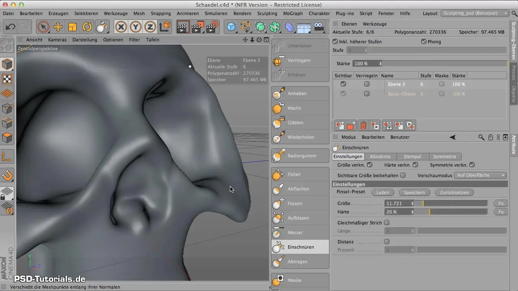Toggle Y axis lock
The image size is (518, 291).
click(x=136, y=27)
